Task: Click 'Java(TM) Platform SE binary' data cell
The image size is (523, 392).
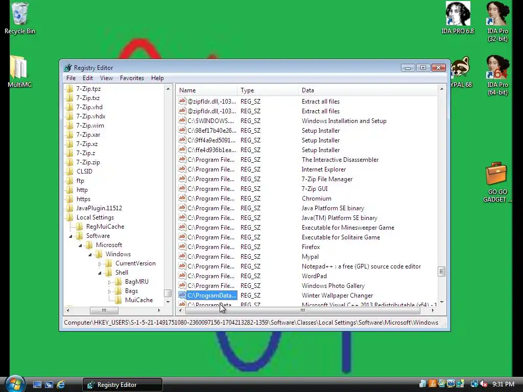Action: [340, 217]
